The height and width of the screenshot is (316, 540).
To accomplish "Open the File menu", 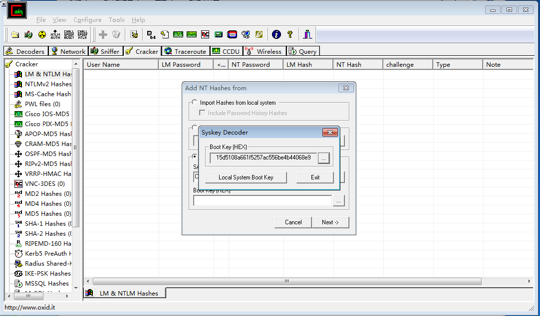I will click(x=41, y=20).
